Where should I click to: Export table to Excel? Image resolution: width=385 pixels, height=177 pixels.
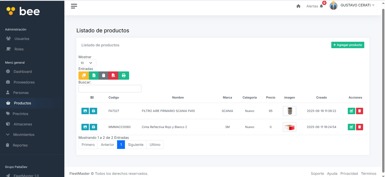pyautogui.click(x=94, y=76)
